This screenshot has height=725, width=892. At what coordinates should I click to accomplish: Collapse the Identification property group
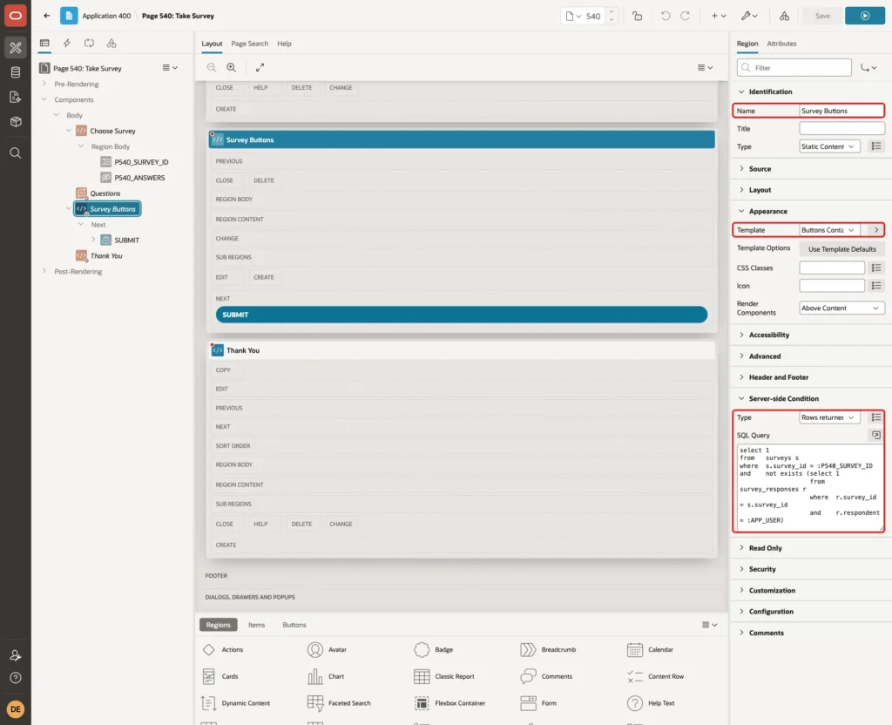(x=741, y=91)
